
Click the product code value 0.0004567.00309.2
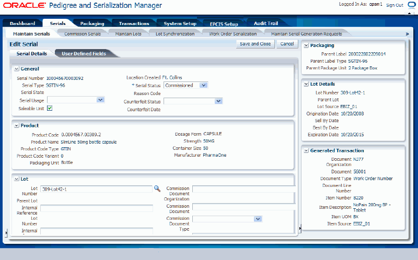pyautogui.click(x=81, y=135)
